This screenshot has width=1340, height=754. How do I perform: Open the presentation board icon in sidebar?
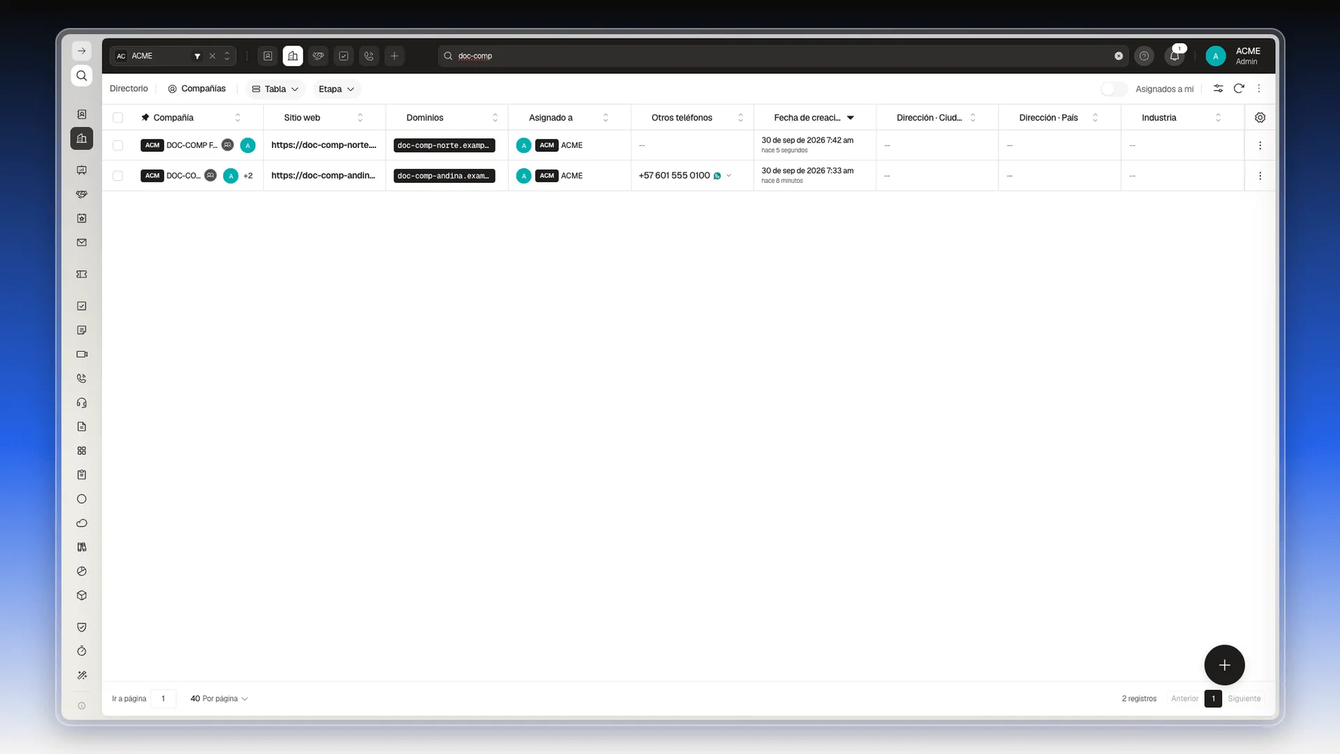tap(82, 170)
